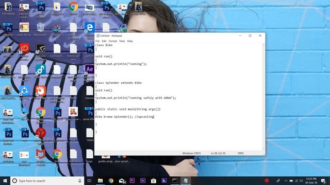This screenshot has height=185, width=330.
Task: Open the Help menu in Notepad
Action: [130, 41]
